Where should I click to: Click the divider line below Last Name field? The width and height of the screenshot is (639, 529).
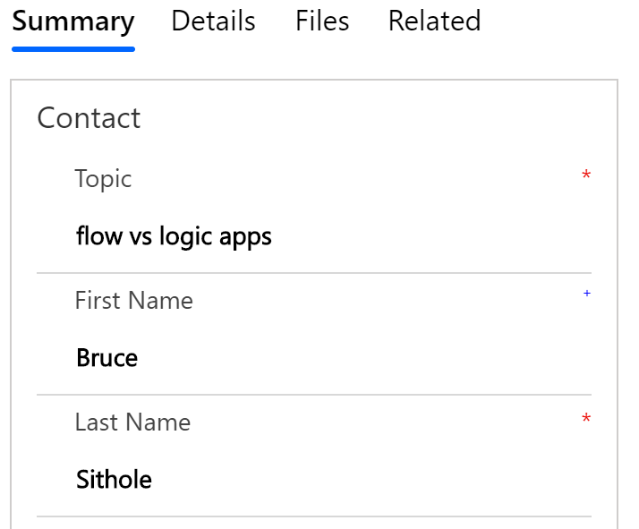[x=313, y=516]
